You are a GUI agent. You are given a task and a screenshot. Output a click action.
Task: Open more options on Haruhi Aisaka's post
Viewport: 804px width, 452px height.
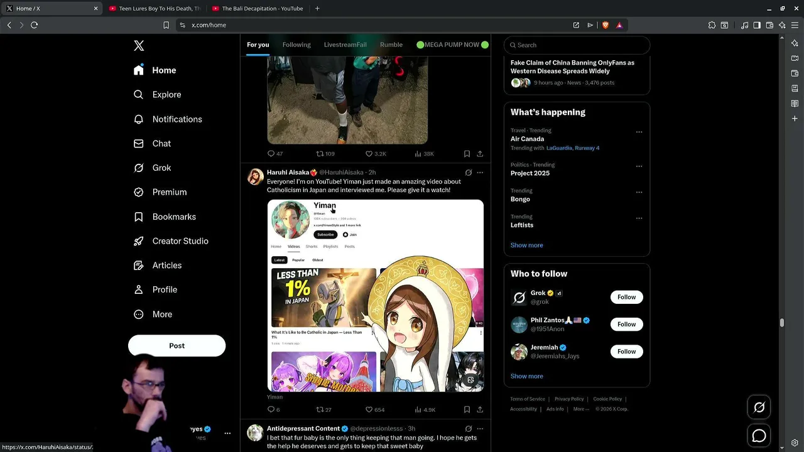[480, 173]
